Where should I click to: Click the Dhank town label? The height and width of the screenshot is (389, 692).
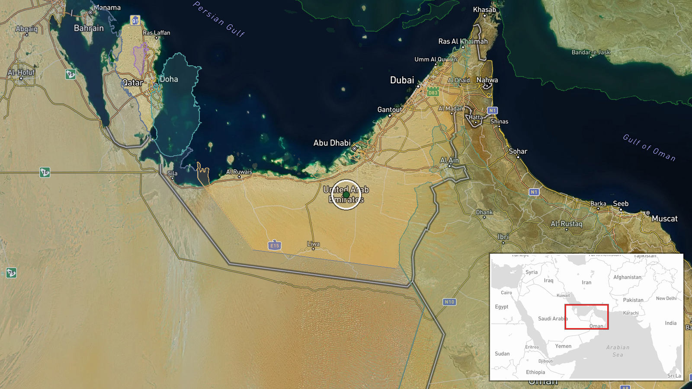click(484, 212)
